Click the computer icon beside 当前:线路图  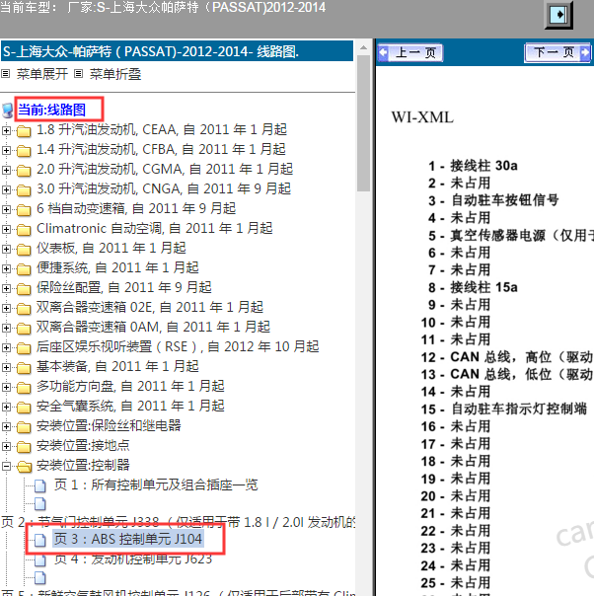point(8,111)
